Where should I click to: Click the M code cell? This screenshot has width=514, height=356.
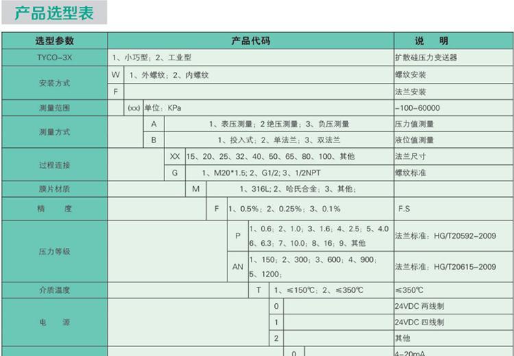pos(196,189)
